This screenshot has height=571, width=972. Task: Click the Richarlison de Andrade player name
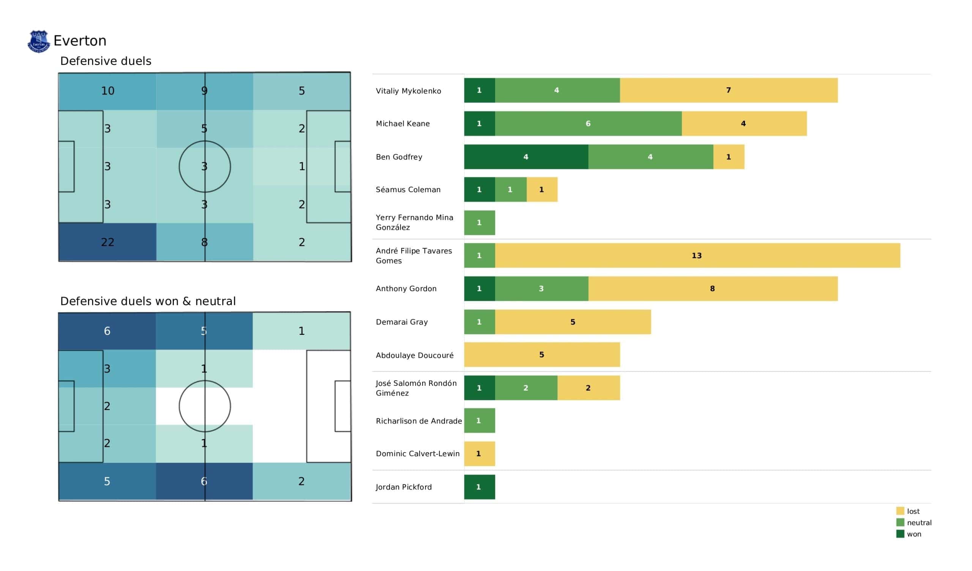(419, 421)
